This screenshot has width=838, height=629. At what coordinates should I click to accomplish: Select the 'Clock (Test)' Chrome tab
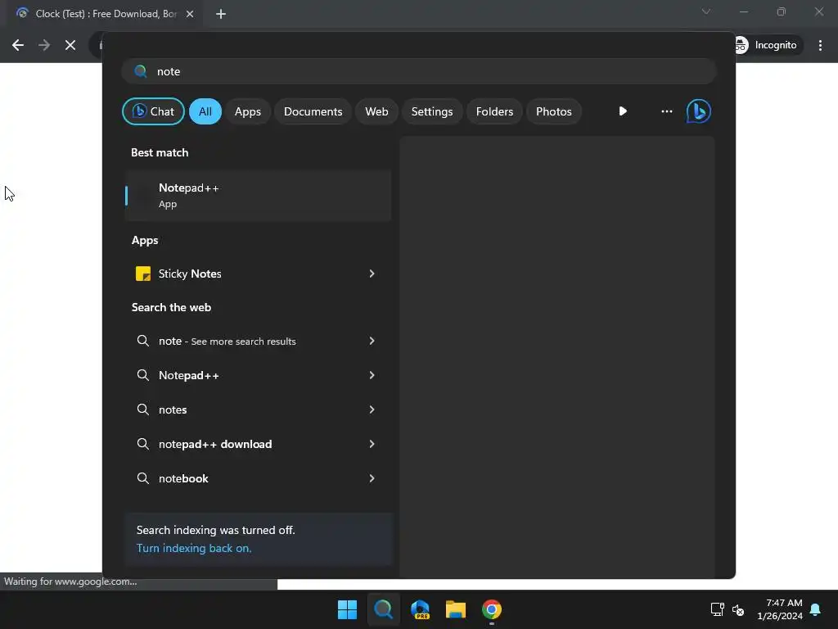(104, 14)
